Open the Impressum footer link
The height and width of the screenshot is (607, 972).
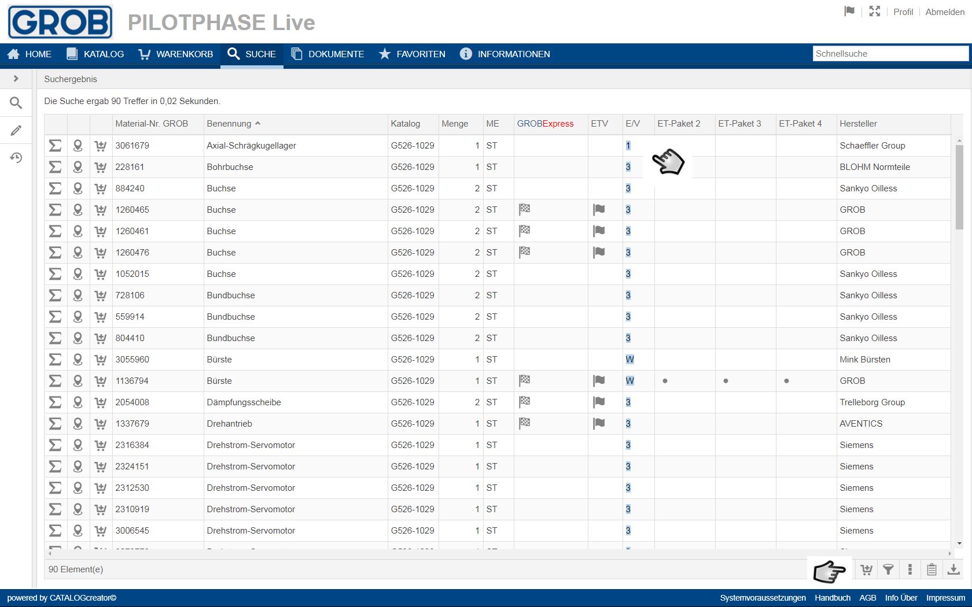point(945,598)
